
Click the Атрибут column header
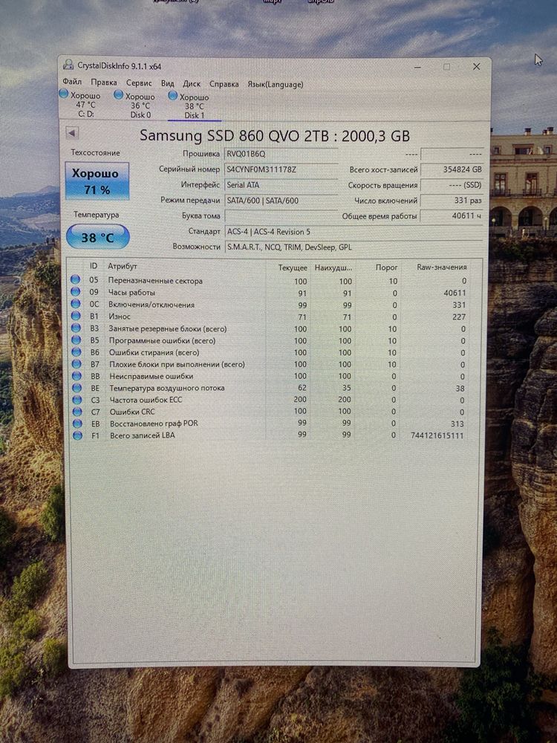123,266
